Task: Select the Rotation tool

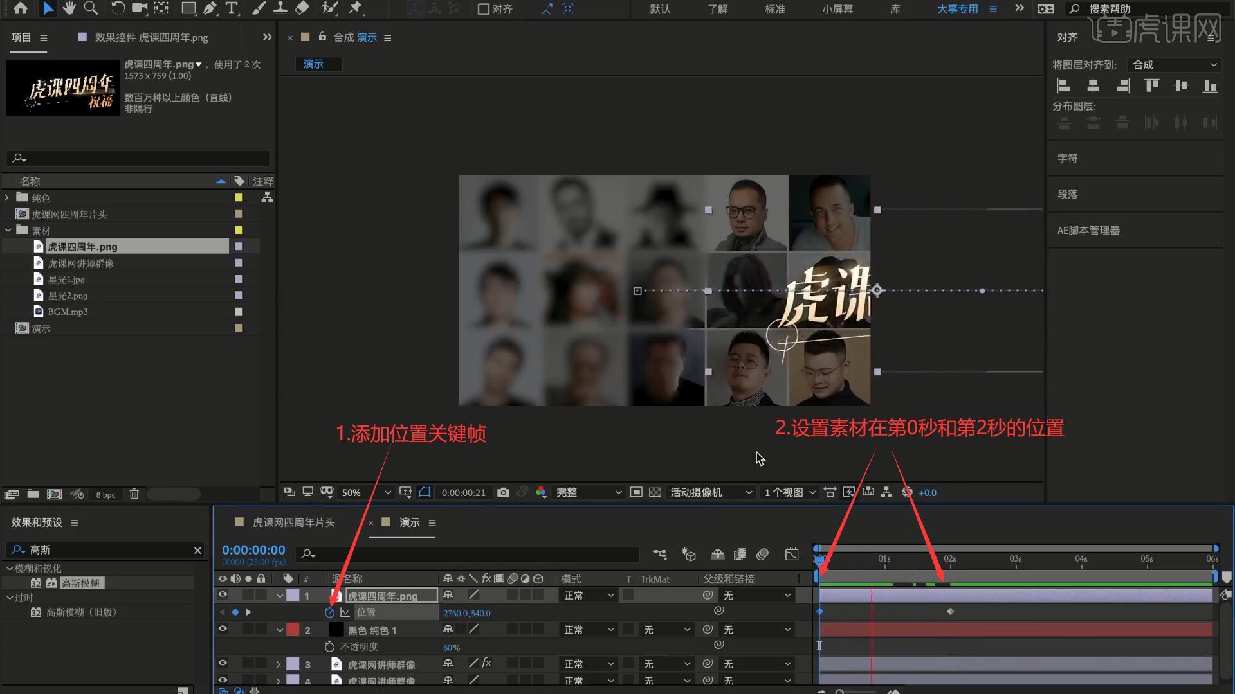Action: click(x=118, y=8)
